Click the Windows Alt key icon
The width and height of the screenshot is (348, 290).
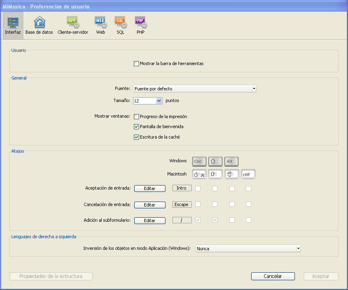(231, 161)
